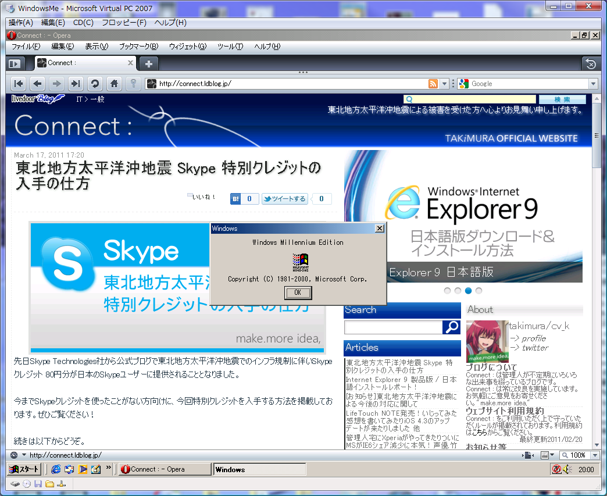Screen dimensions: 607x496
Task: Open a new tab with plus button
Action: click(x=149, y=63)
